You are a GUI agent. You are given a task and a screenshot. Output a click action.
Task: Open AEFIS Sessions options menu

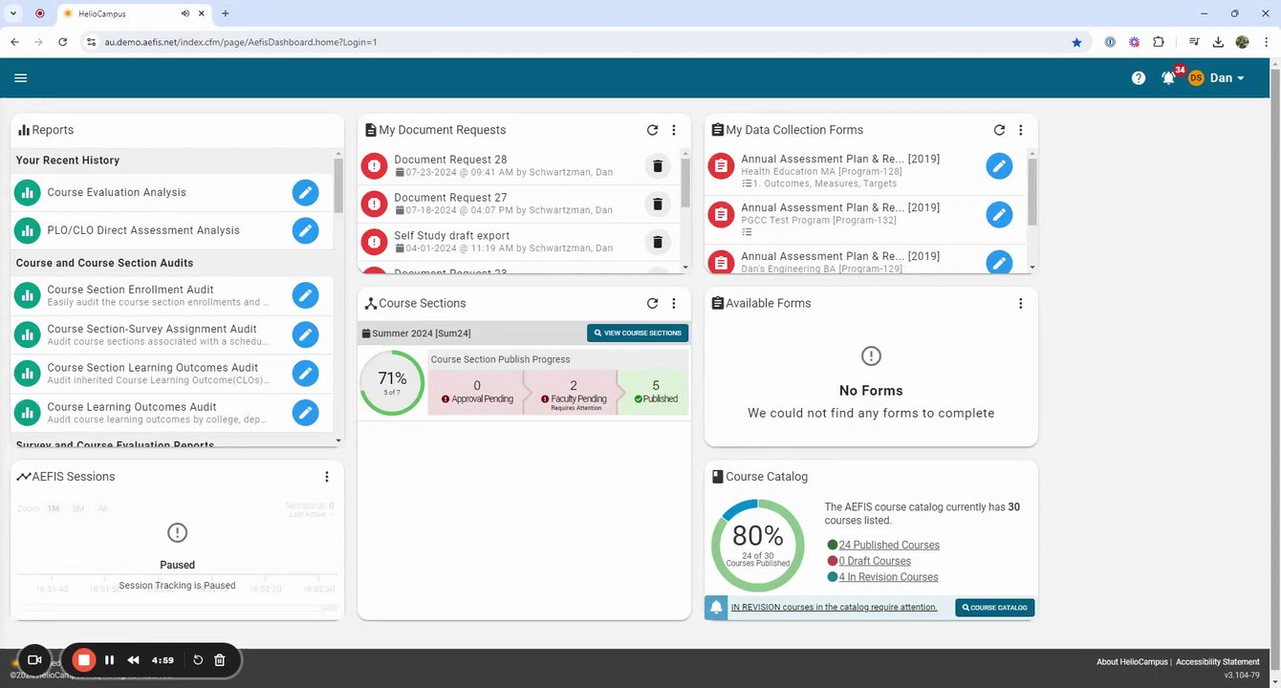(327, 477)
